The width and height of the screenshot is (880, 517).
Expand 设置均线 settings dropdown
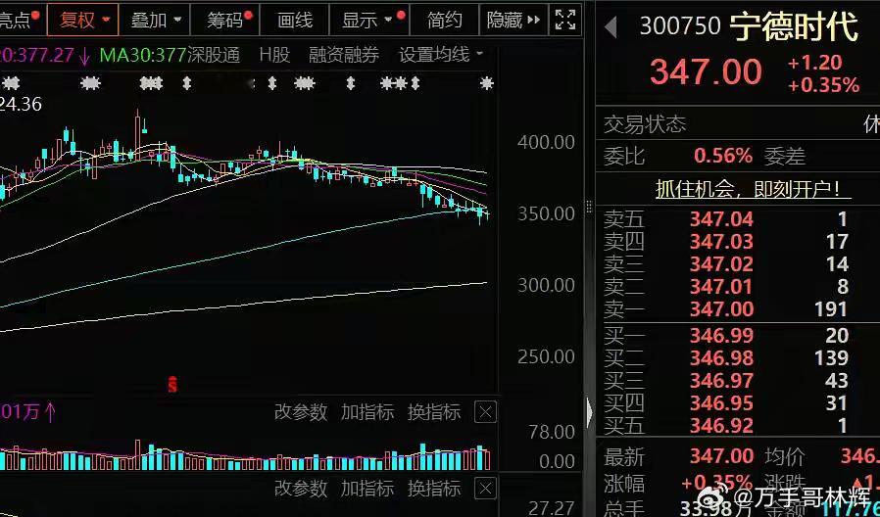441,55
